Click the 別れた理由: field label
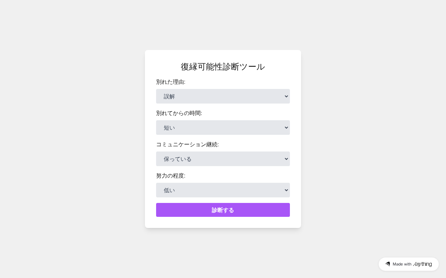 [171, 82]
